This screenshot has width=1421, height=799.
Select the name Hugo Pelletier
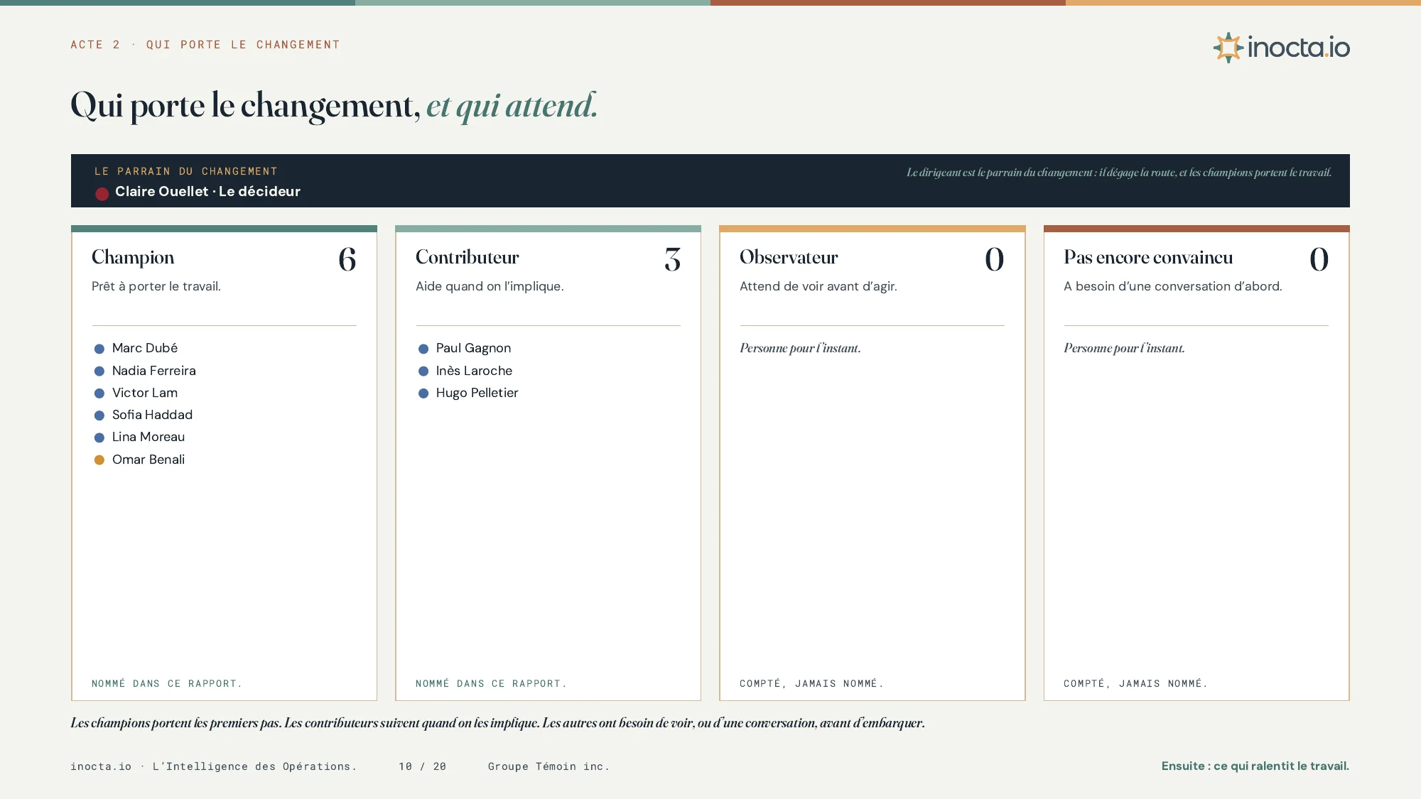477,393
